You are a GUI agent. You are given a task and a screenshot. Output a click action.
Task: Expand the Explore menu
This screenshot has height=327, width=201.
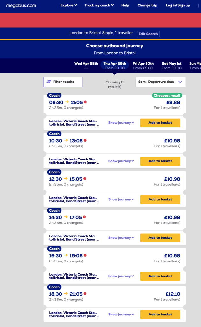pyautogui.click(x=69, y=5)
